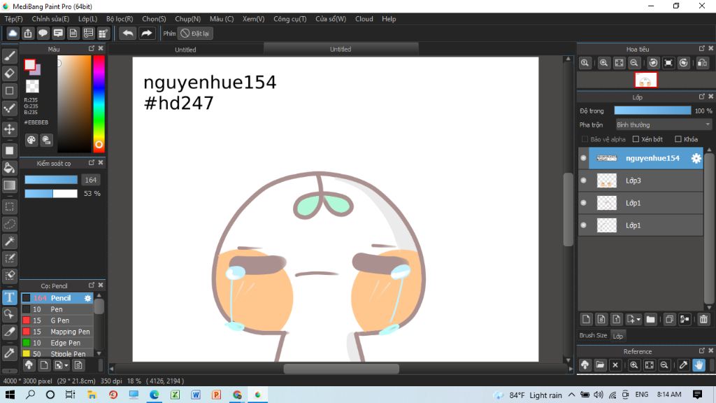Enable the Khóa lock checkbox
This screenshot has height=403, width=716.
click(678, 139)
